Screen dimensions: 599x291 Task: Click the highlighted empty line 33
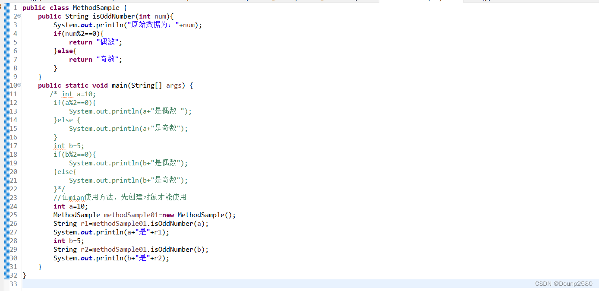pyautogui.click(x=173, y=284)
